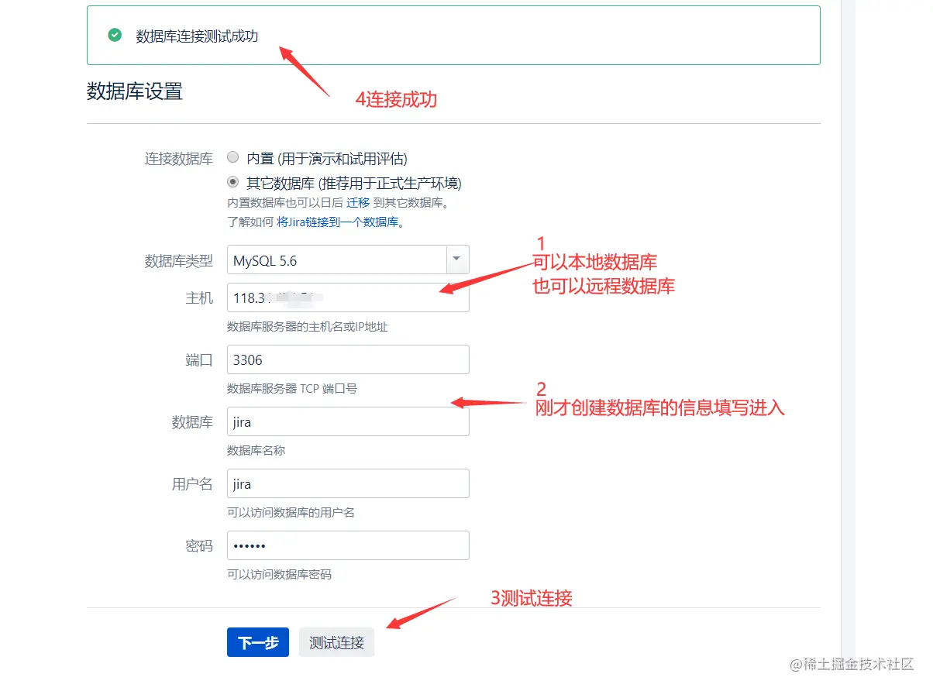The width and height of the screenshot is (933, 691).
Task: Focus the 用户名 username input field
Action: [348, 483]
